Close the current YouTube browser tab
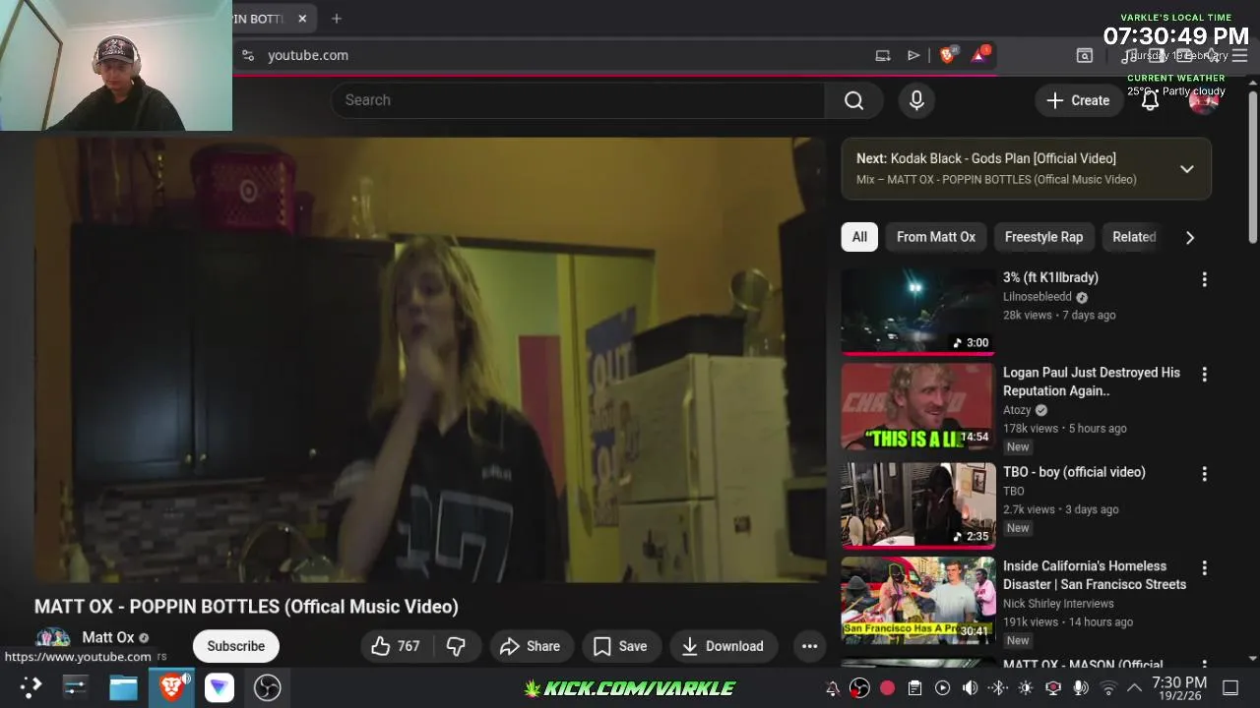This screenshot has width=1260, height=708. 302,19
